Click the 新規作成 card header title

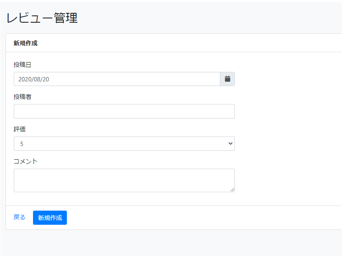pos(26,43)
